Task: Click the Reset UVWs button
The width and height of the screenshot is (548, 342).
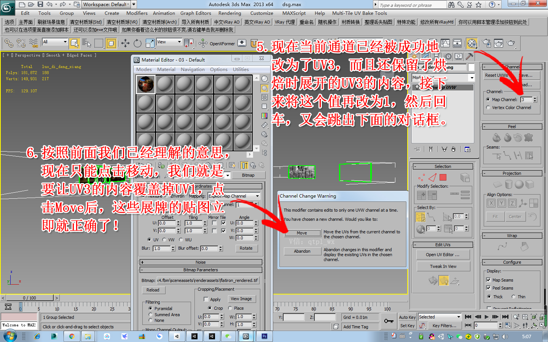Action: pos(496,75)
